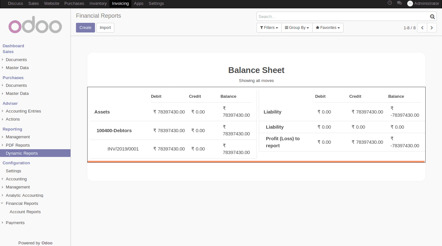Image resolution: width=442 pixels, height=246 pixels.
Task: Click the Assets row label
Action: (102, 112)
